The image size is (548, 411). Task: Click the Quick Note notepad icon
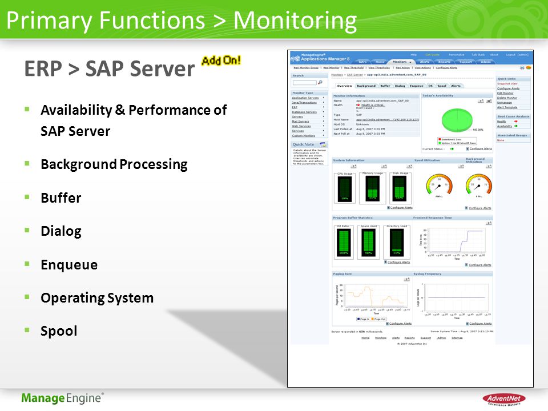[323, 144]
